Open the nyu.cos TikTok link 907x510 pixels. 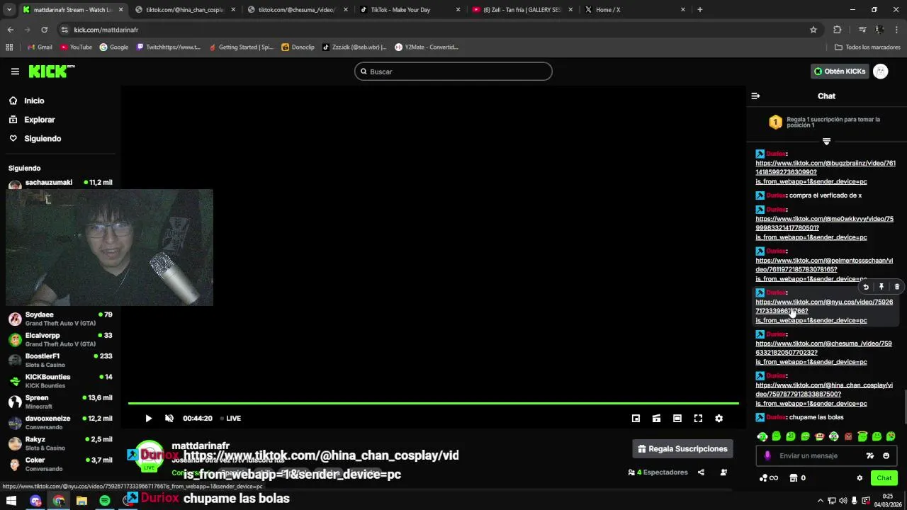(824, 311)
